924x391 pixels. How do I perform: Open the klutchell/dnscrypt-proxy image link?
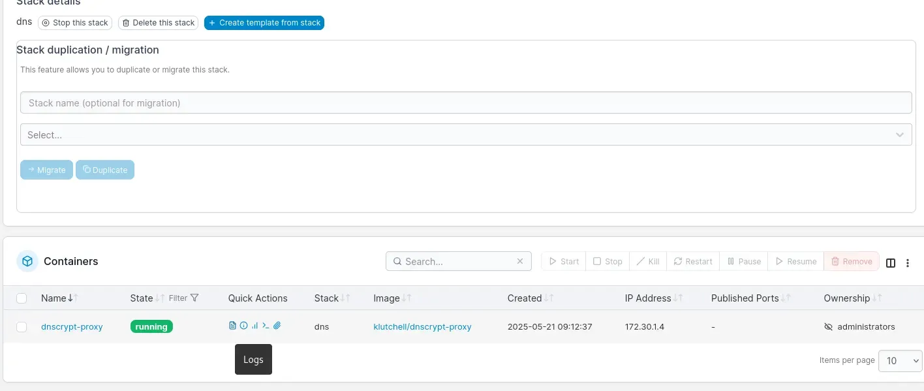(x=422, y=326)
